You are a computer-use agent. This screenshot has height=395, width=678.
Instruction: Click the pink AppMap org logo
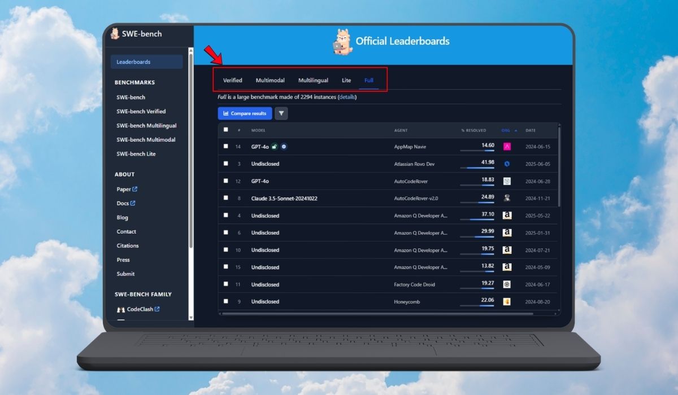[x=507, y=147]
